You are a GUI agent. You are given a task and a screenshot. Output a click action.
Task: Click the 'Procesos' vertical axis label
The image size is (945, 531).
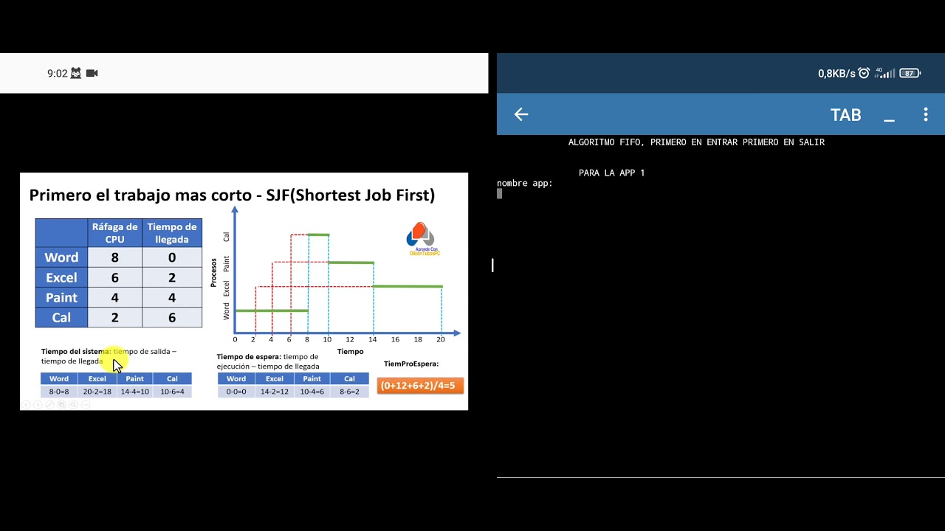[213, 272]
